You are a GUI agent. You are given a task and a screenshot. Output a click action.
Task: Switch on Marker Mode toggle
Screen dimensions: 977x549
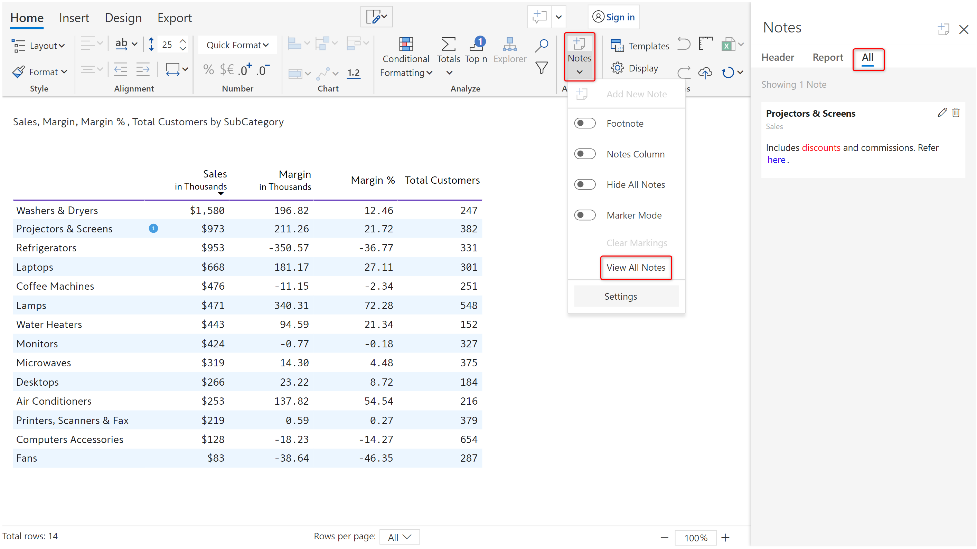584,215
